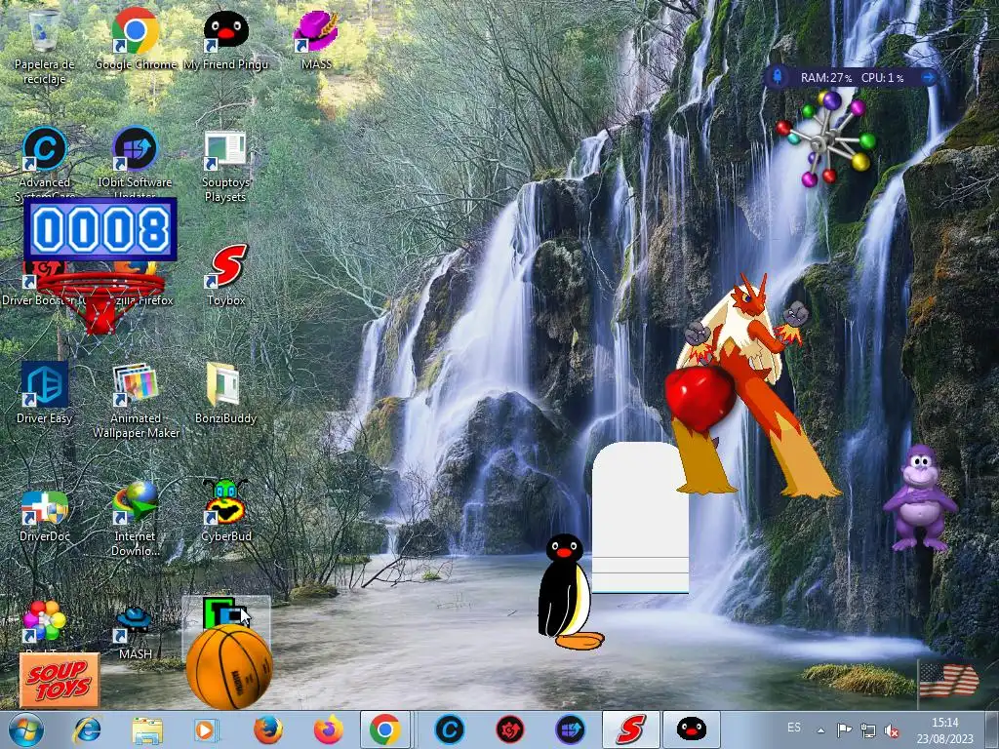Select the MASS purple hat shortcut

pyautogui.click(x=316, y=38)
